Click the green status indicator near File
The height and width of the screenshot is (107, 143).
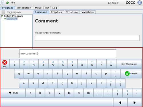pos(7,3)
